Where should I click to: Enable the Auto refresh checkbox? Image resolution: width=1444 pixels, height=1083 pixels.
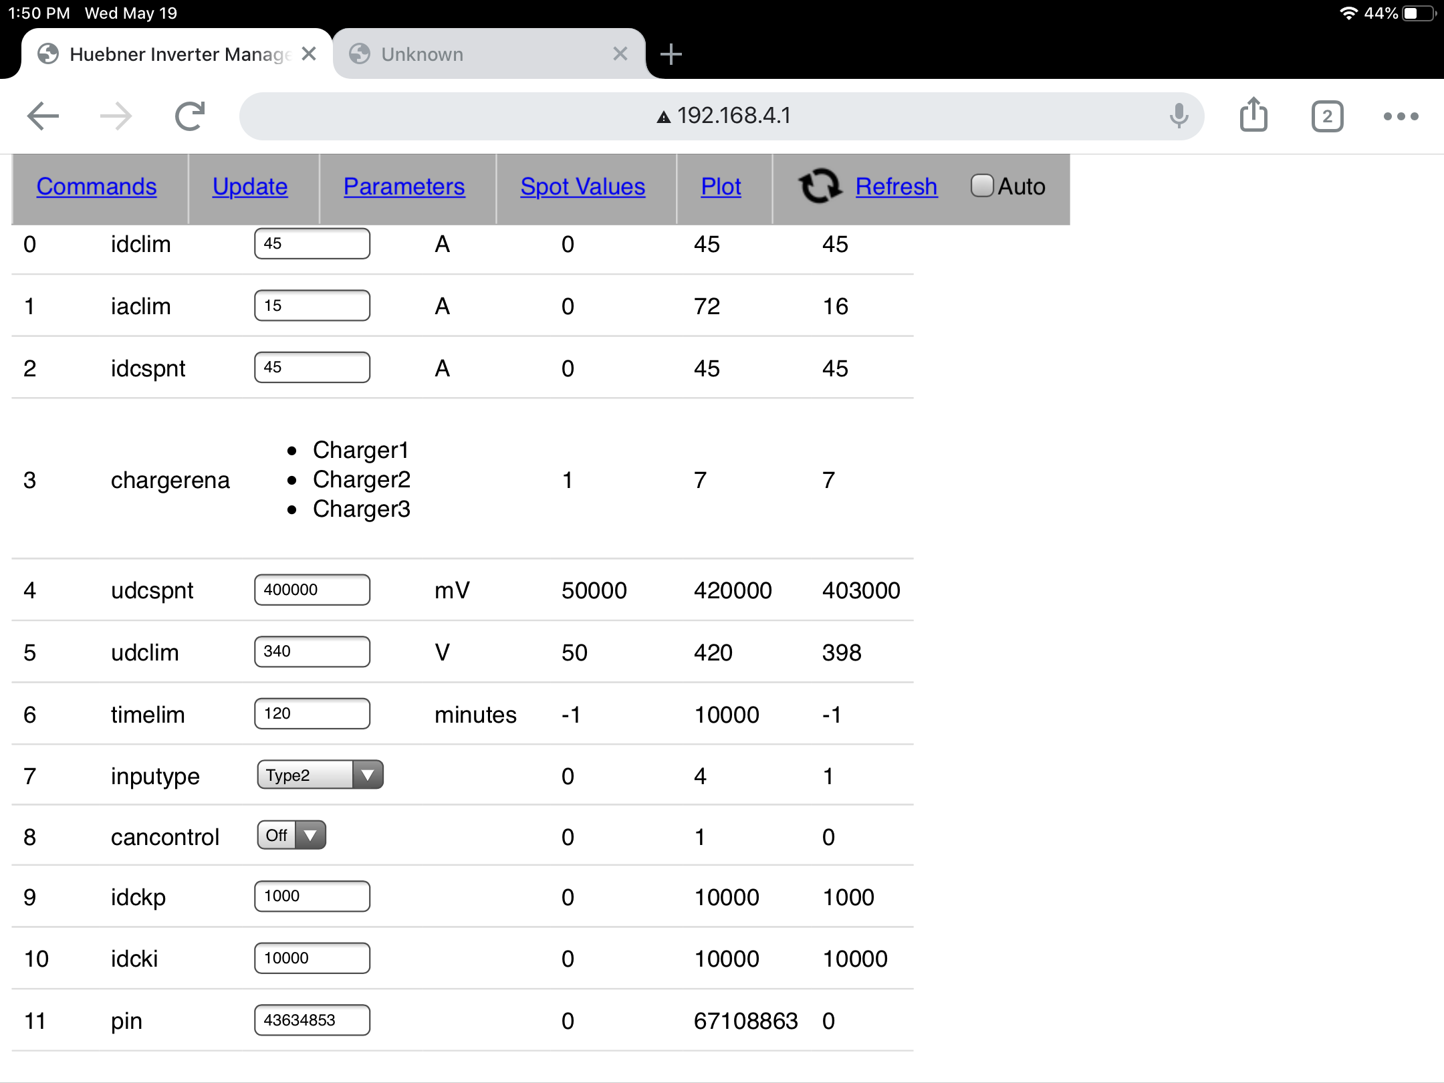[981, 186]
